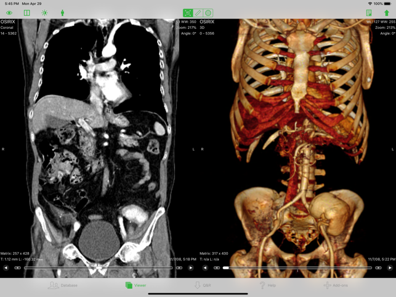
Task: Open the split-view layout selector
Action: tap(27, 13)
